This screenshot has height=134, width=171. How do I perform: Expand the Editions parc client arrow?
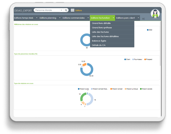click(138, 18)
